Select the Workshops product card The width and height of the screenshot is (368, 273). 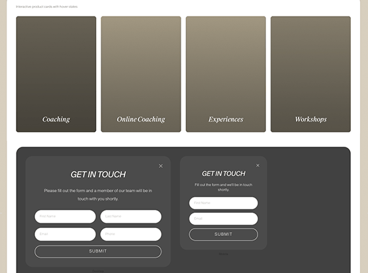click(x=310, y=74)
